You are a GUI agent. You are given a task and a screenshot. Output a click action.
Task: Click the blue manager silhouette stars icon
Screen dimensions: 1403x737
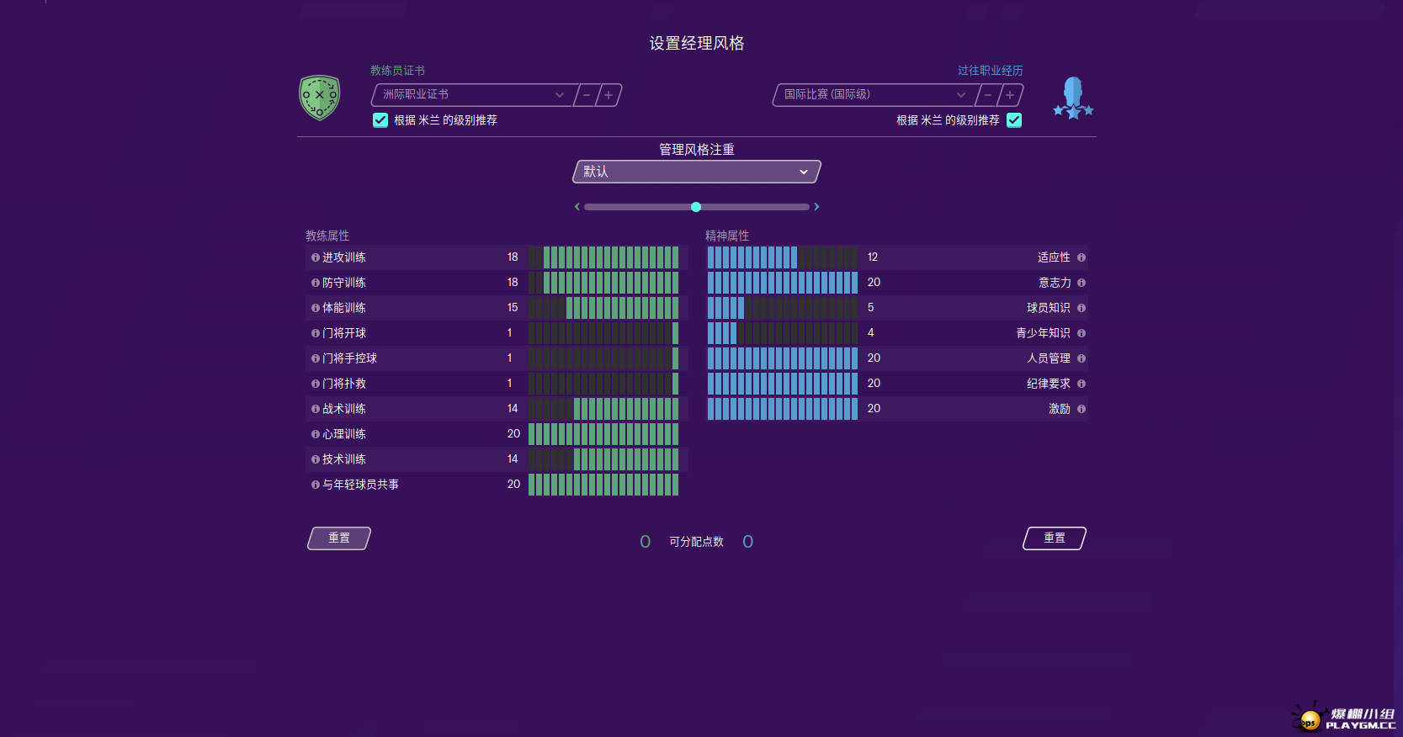[1073, 98]
